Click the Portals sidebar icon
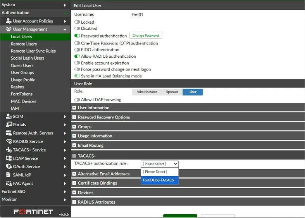 (9, 124)
